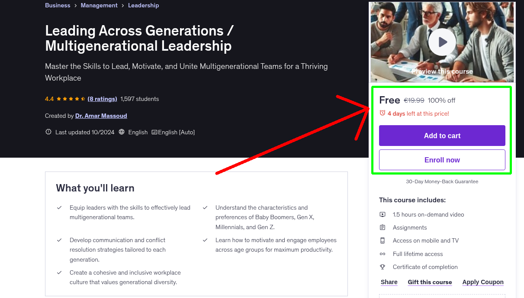Open the Apply Coupon option

(x=482, y=282)
